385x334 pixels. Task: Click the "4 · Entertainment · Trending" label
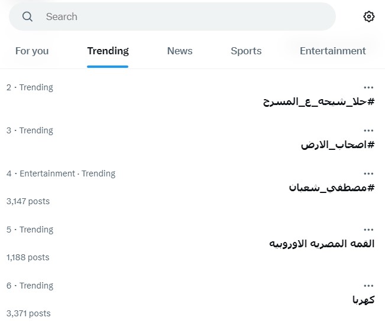(61, 173)
